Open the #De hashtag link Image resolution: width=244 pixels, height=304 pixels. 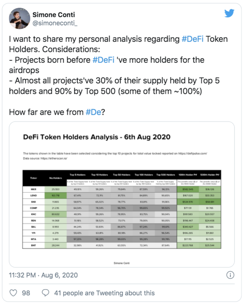click(93, 112)
